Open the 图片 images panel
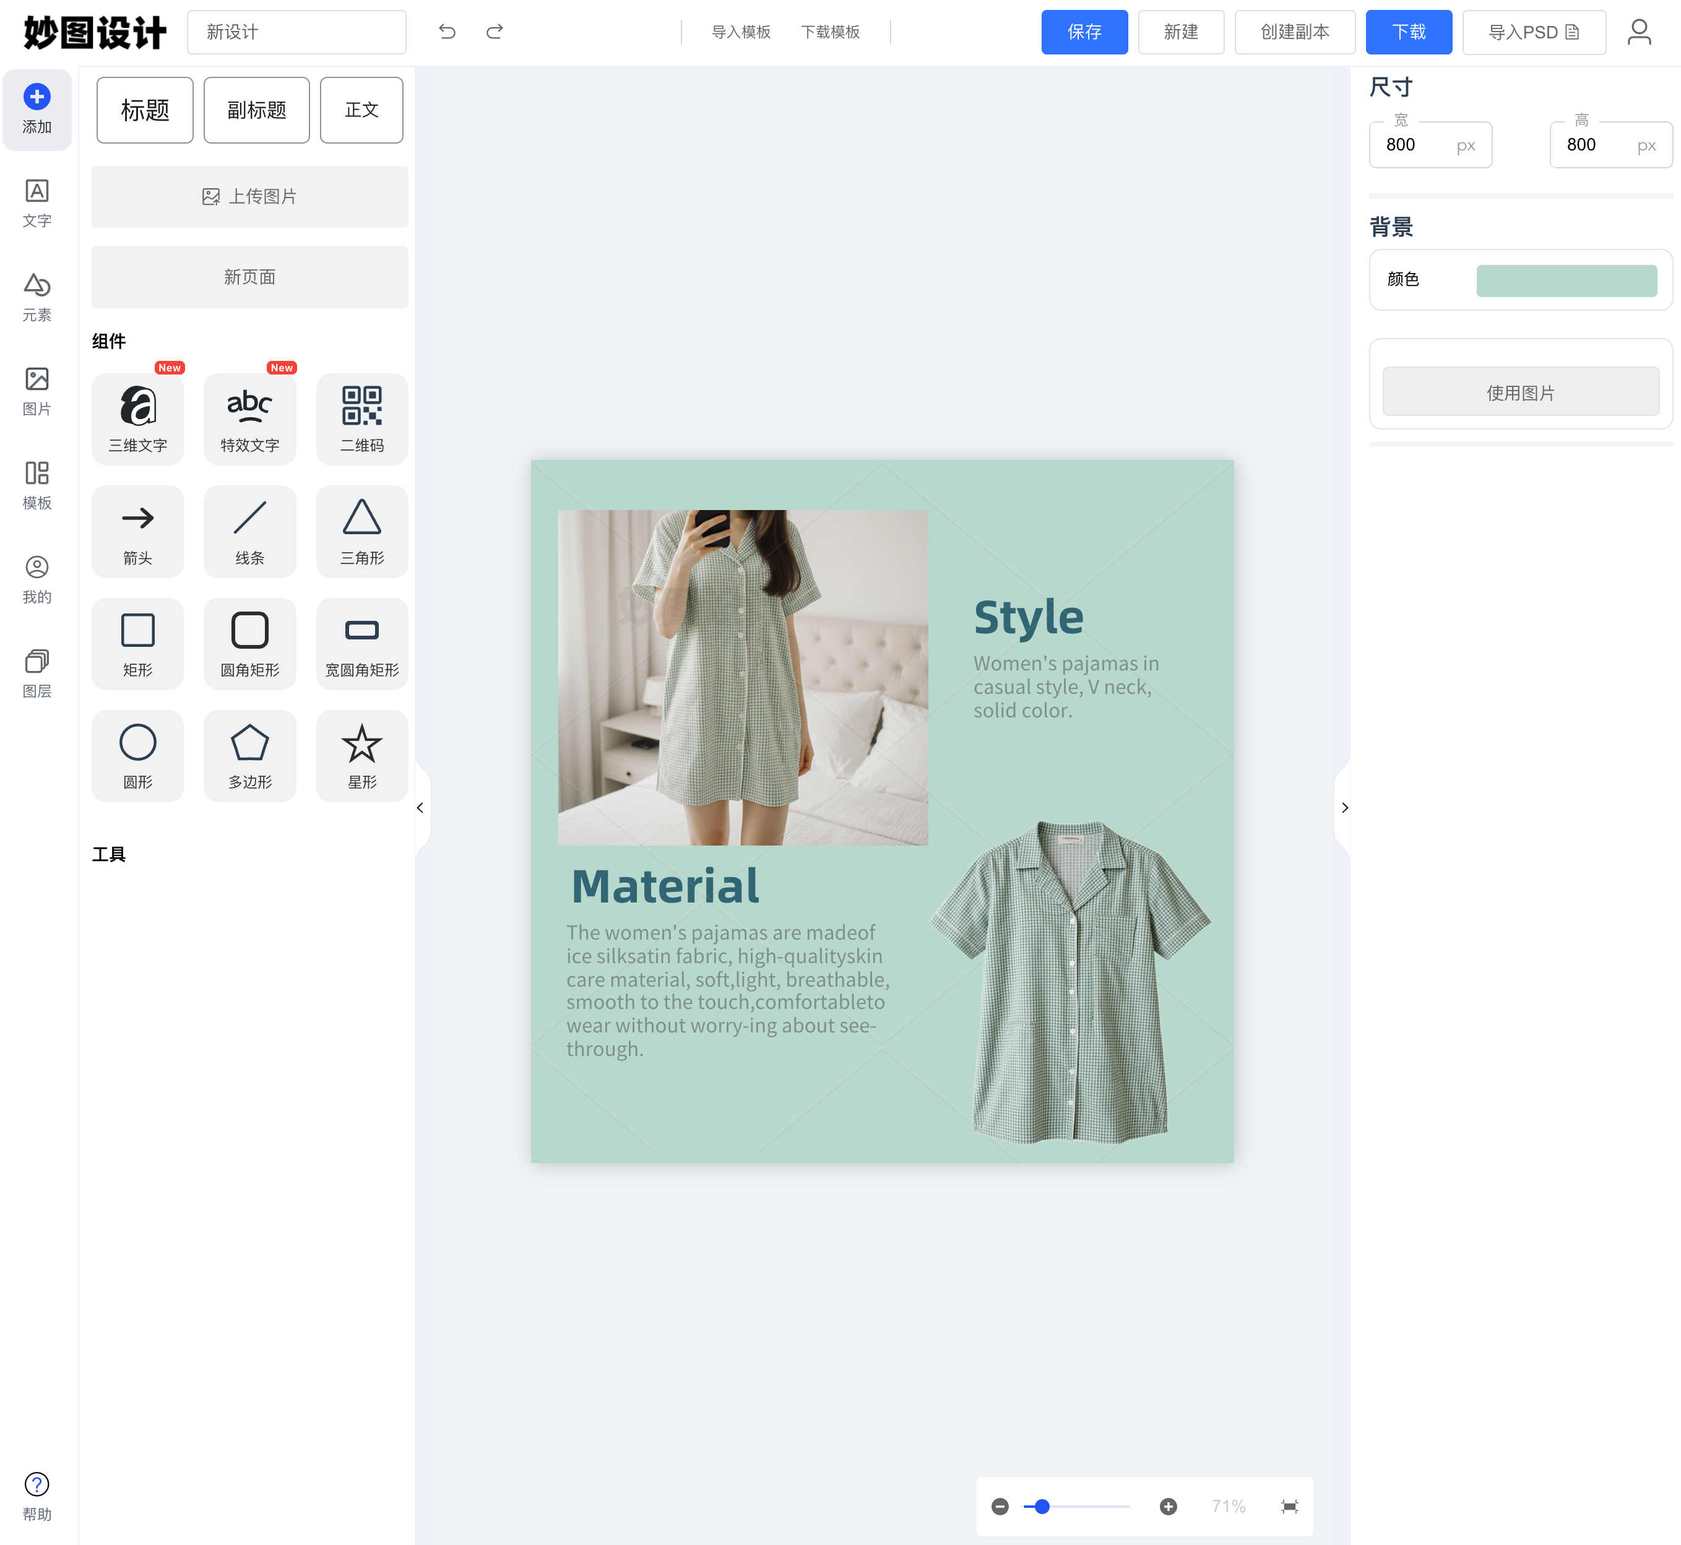 (37, 389)
